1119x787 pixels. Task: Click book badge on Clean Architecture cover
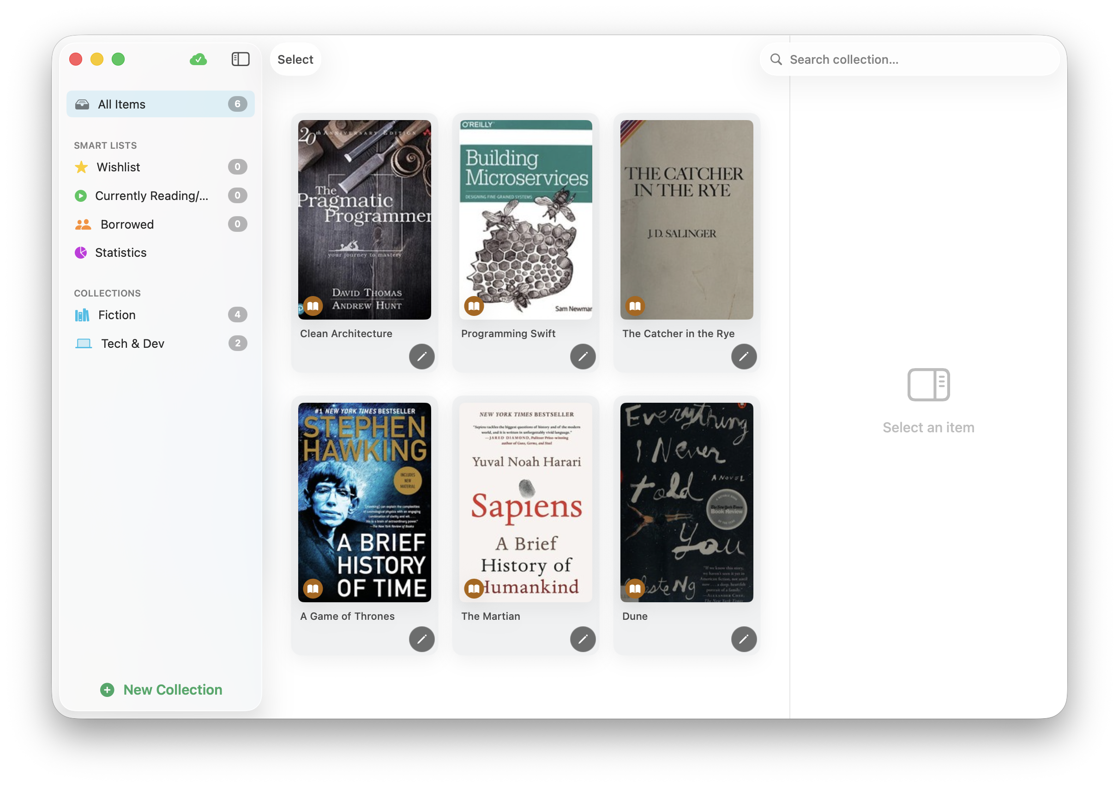(x=313, y=306)
